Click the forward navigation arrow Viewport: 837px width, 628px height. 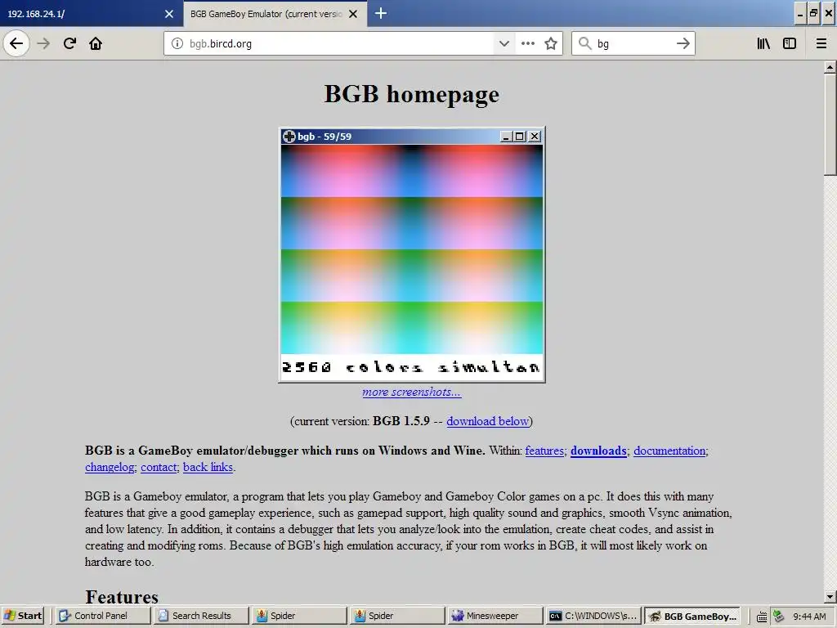(43, 43)
